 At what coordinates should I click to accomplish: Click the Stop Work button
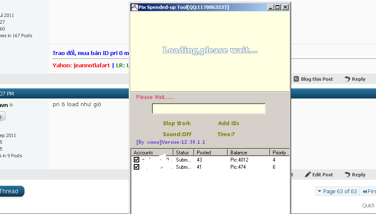pyautogui.click(x=177, y=123)
